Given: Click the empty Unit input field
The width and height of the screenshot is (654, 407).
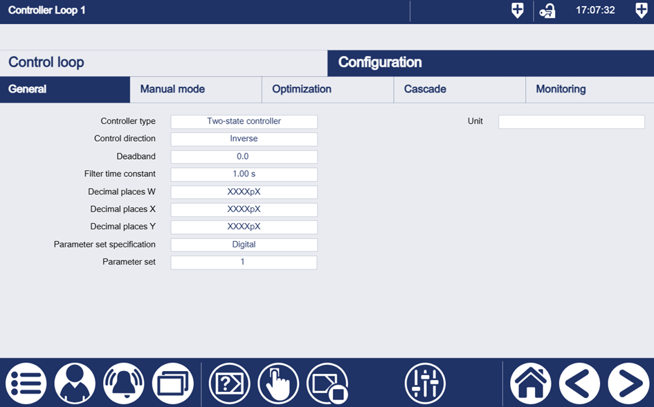Looking at the screenshot, I should click(571, 122).
